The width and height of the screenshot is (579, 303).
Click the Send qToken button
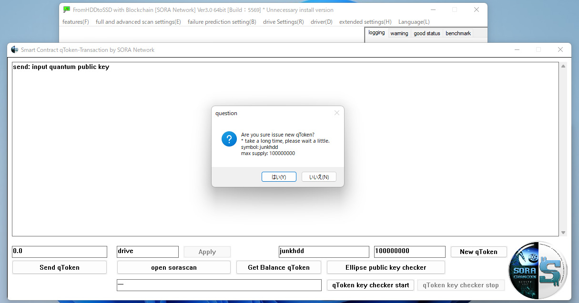[x=60, y=267]
